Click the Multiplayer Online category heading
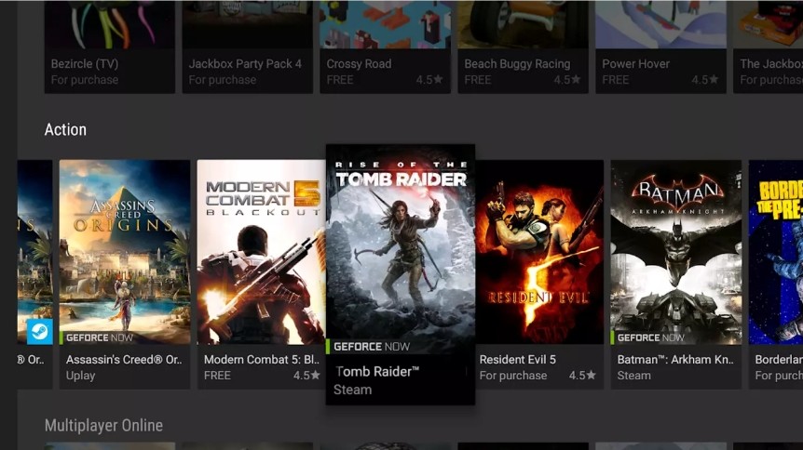The width and height of the screenshot is (803, 450). [103, 426]
